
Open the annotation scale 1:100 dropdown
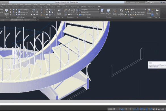tap(163, 109)
